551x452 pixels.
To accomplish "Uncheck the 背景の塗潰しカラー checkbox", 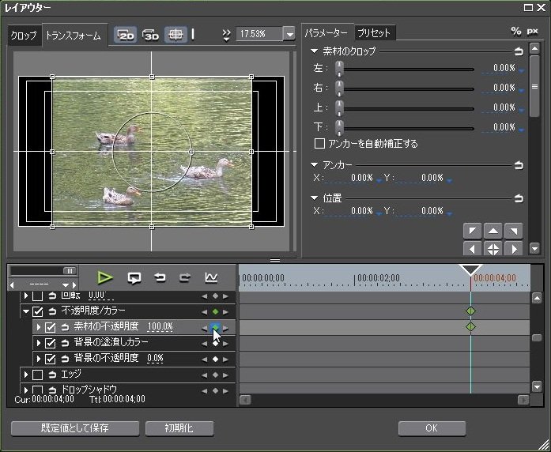I will [51, 343].
